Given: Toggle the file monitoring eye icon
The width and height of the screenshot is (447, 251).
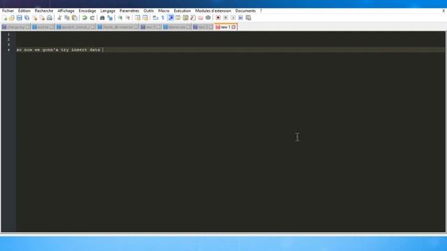Looking at the screenshot, I should [208, 18].
